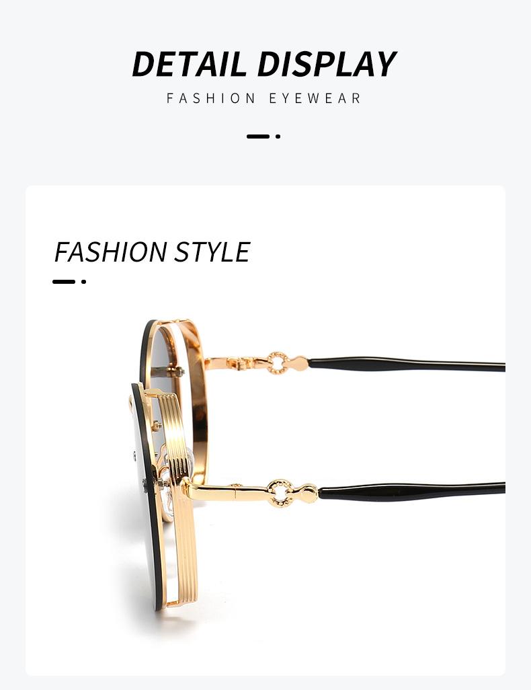Screen dimensions: 531x690
Task: Click the FASHION EYEWEAR subtitle text
Action: pyautogui.click(x=264, y=98)
